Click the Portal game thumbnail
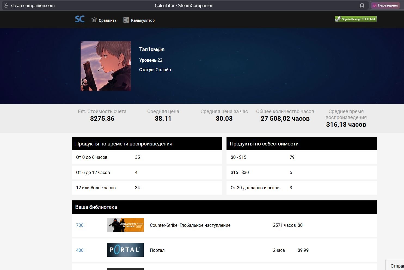404x270 pixels. point(125,250)
